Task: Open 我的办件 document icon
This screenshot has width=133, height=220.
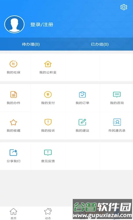Action: click(14, 95)
